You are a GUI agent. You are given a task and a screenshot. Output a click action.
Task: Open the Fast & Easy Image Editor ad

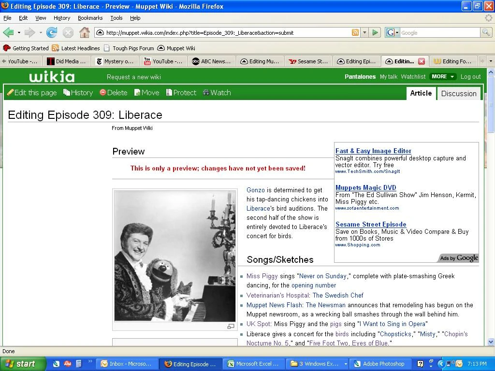tap(374, 151)
